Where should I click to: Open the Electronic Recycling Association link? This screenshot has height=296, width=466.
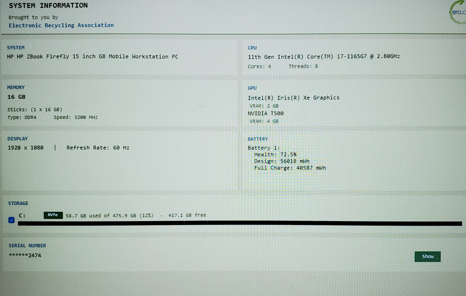(x=61, y=25)
